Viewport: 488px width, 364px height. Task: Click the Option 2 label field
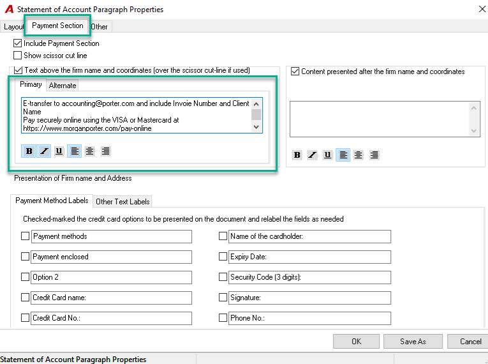pyautogui.click(x=112, y=277)
